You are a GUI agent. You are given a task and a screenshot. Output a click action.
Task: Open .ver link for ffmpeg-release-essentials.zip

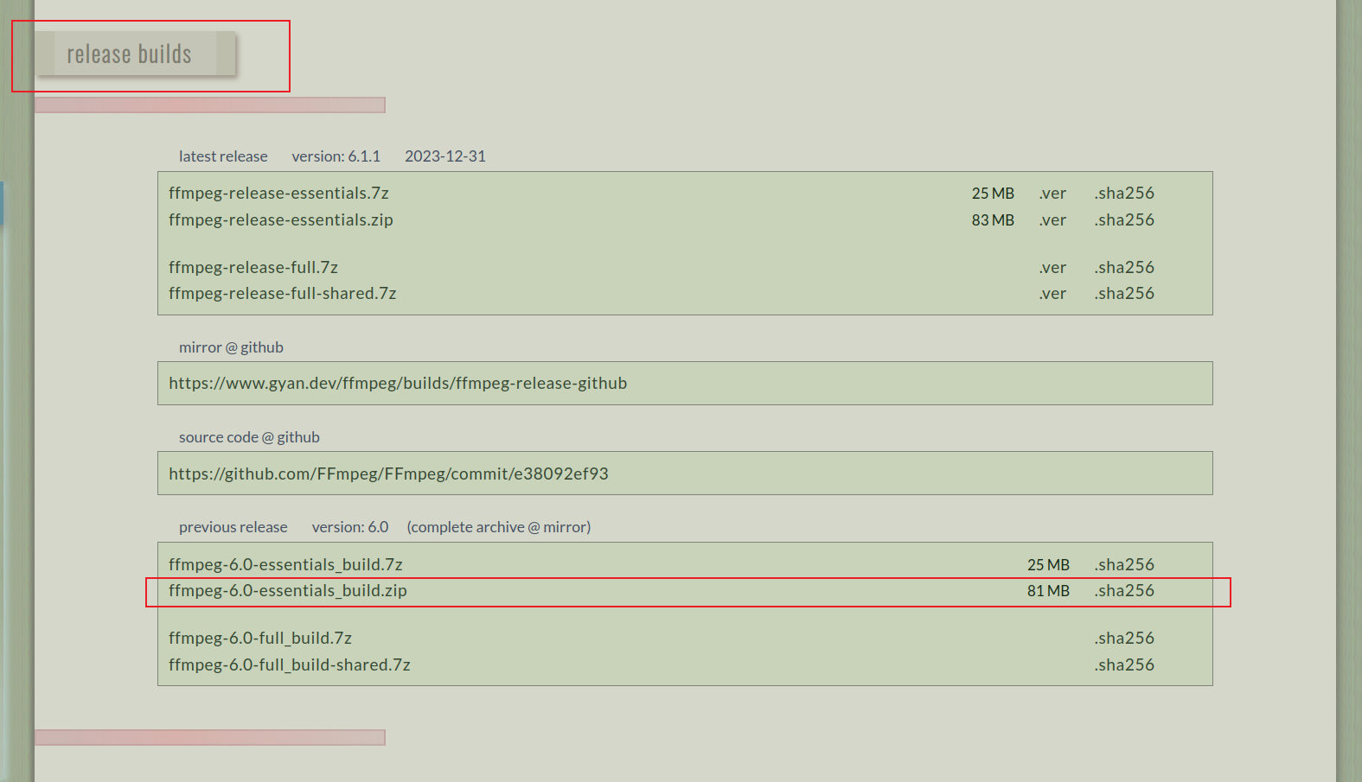coord(1052,219)
